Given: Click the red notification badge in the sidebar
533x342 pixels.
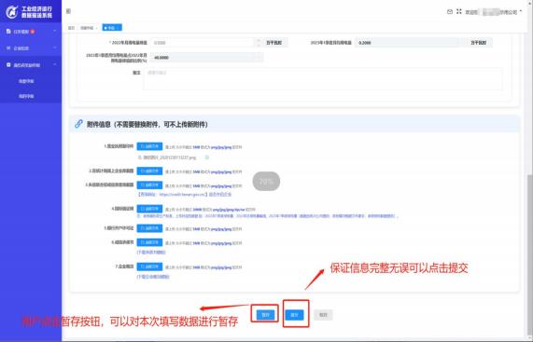Looking at the screenshot, I should [x=33, y=32].
